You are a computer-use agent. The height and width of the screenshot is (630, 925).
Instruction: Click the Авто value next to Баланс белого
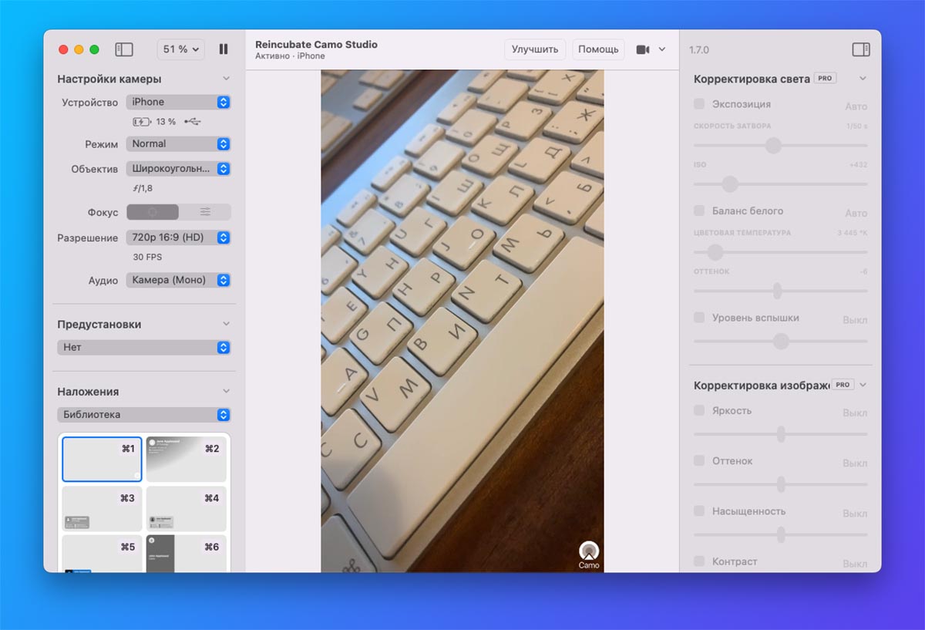(x=856, y=213)
